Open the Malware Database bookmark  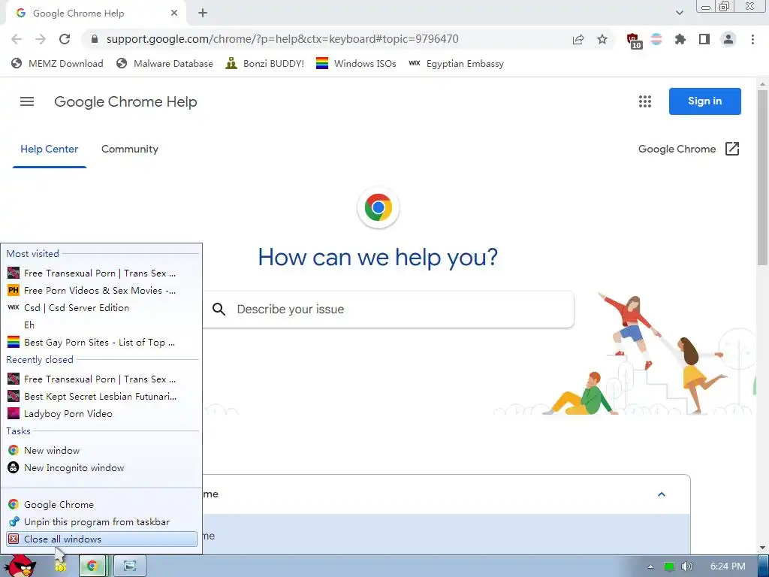[164, 63]
